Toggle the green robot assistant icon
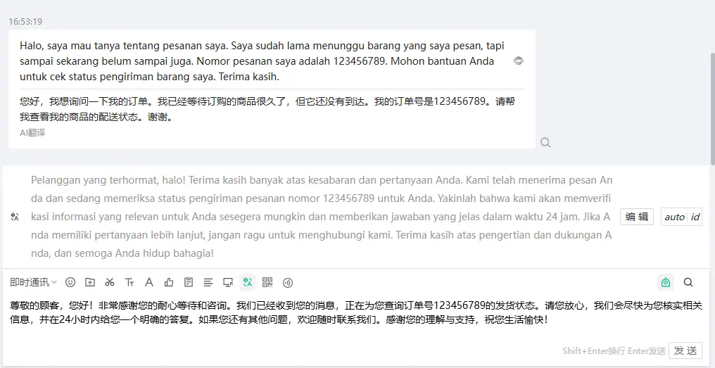The width and height of the screenshot is (715, 368). click(x=666, y=282)
